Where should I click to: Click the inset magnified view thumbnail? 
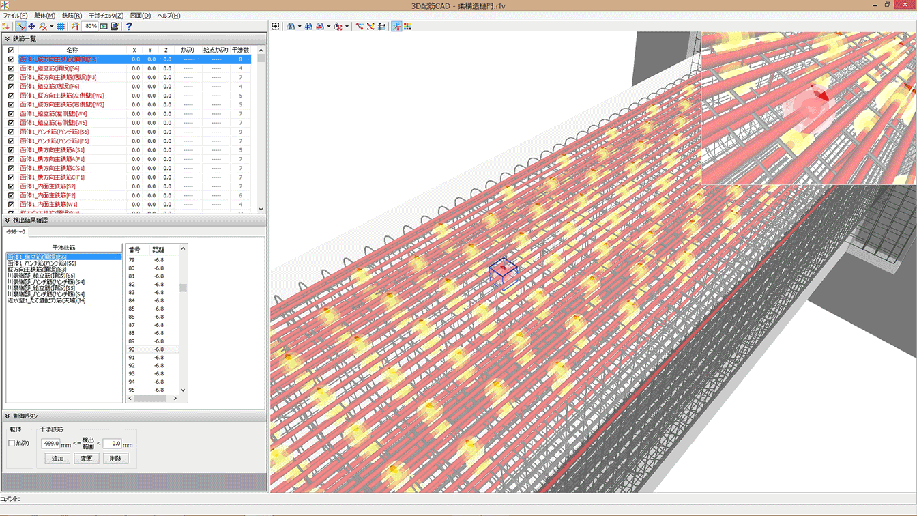tap(809, 108)
